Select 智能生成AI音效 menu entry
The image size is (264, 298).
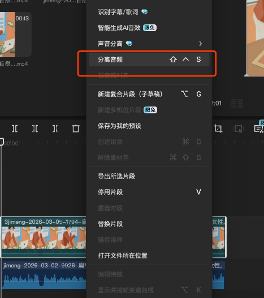click(x=149, y=28)
